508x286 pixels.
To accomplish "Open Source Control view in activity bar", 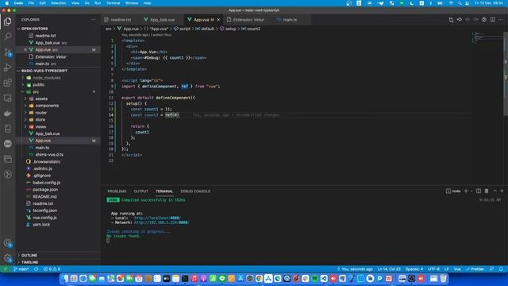I will [x=7, y=52].
